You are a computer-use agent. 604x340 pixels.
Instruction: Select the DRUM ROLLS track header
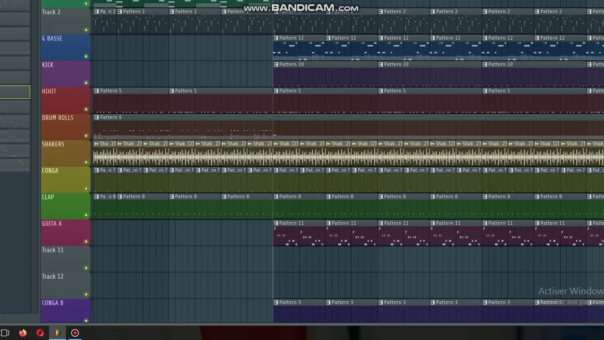point(66,127)
